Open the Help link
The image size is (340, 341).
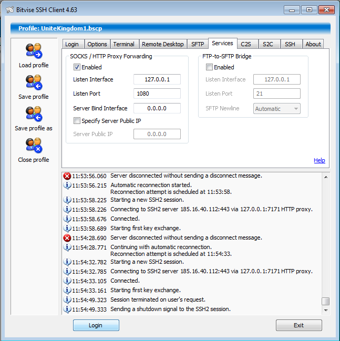[320, 160]
